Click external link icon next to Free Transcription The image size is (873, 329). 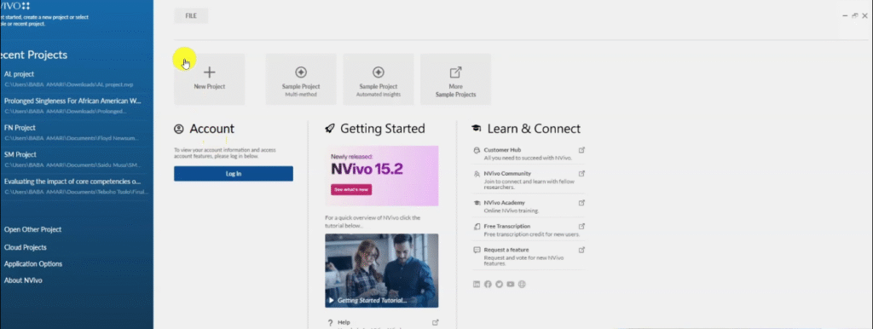(x=581, y=227)
